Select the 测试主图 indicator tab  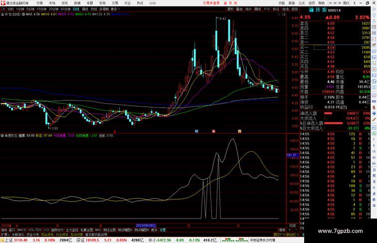click(x=110, y=230)
